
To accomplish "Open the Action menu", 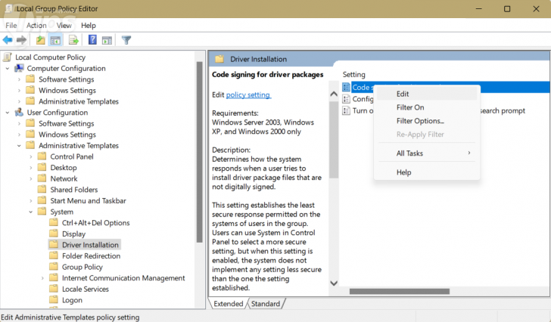I will [x=36, y=25].
